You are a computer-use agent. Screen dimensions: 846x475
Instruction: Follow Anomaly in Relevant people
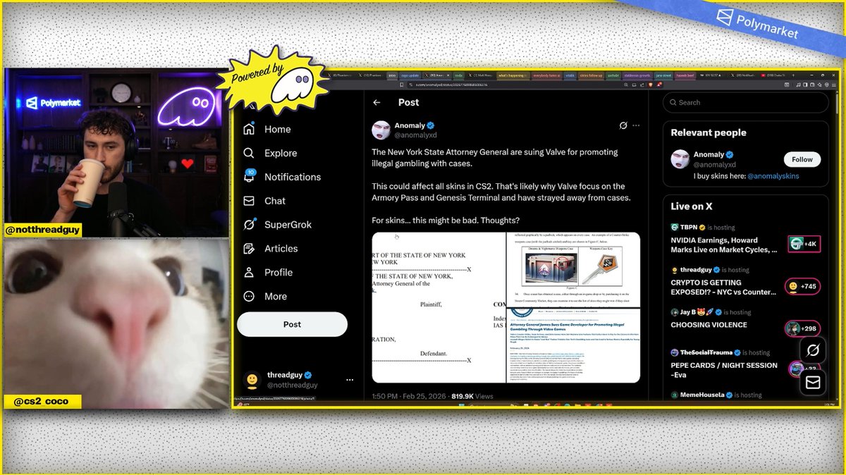pos(802,159)
